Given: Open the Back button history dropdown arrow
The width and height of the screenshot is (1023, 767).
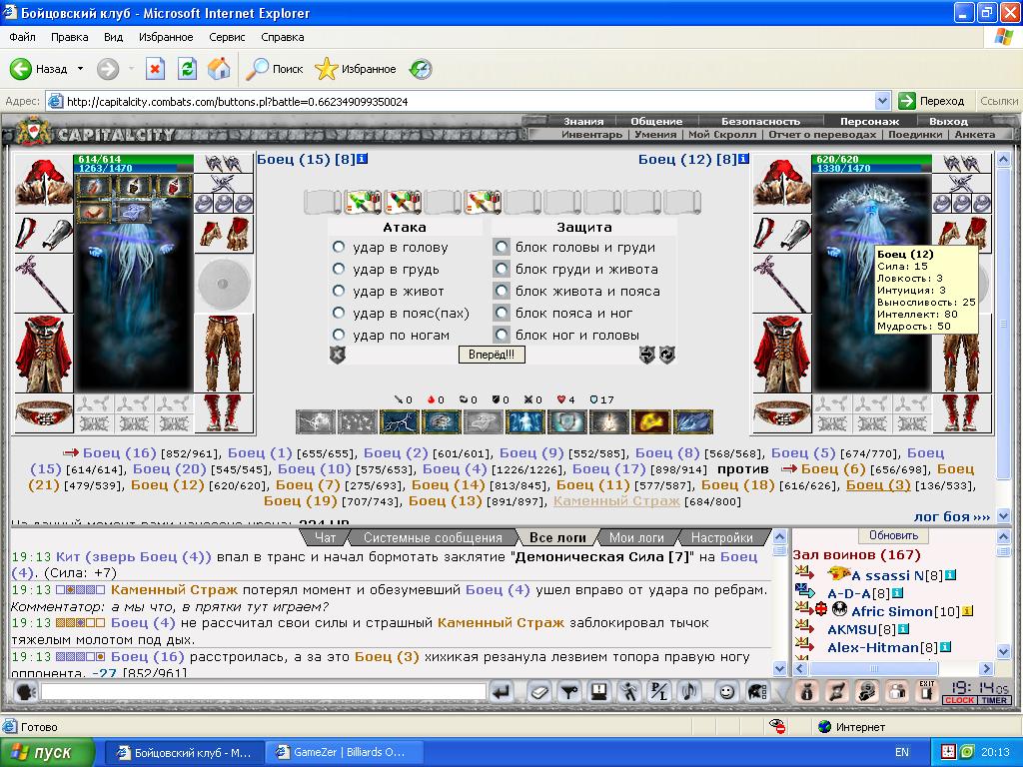Looking at the screenshot, I should [x=80, y=69].
